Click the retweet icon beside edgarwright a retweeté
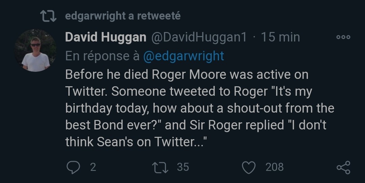 tap(48, 16)
